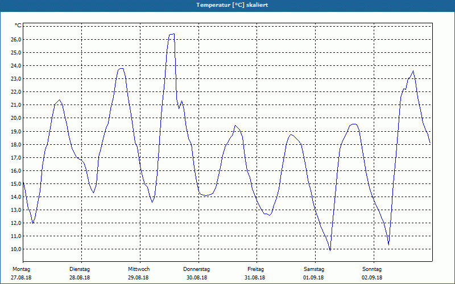Click the date 02.09.18
Viewport: 455px width, 284px height.
pos(372,277)
